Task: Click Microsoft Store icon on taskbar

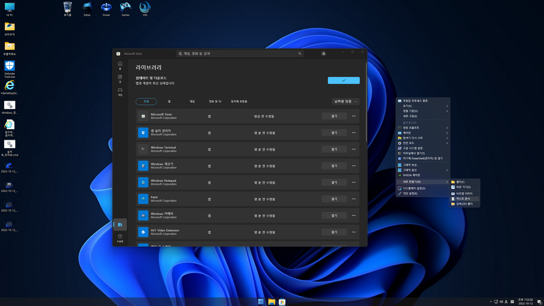Action: 282,302
